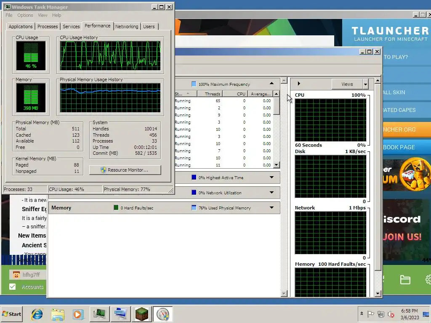The height and width of the screenshot is (323, 431).
Task: Select the Performance tab
Action: [x=97, y=26]
